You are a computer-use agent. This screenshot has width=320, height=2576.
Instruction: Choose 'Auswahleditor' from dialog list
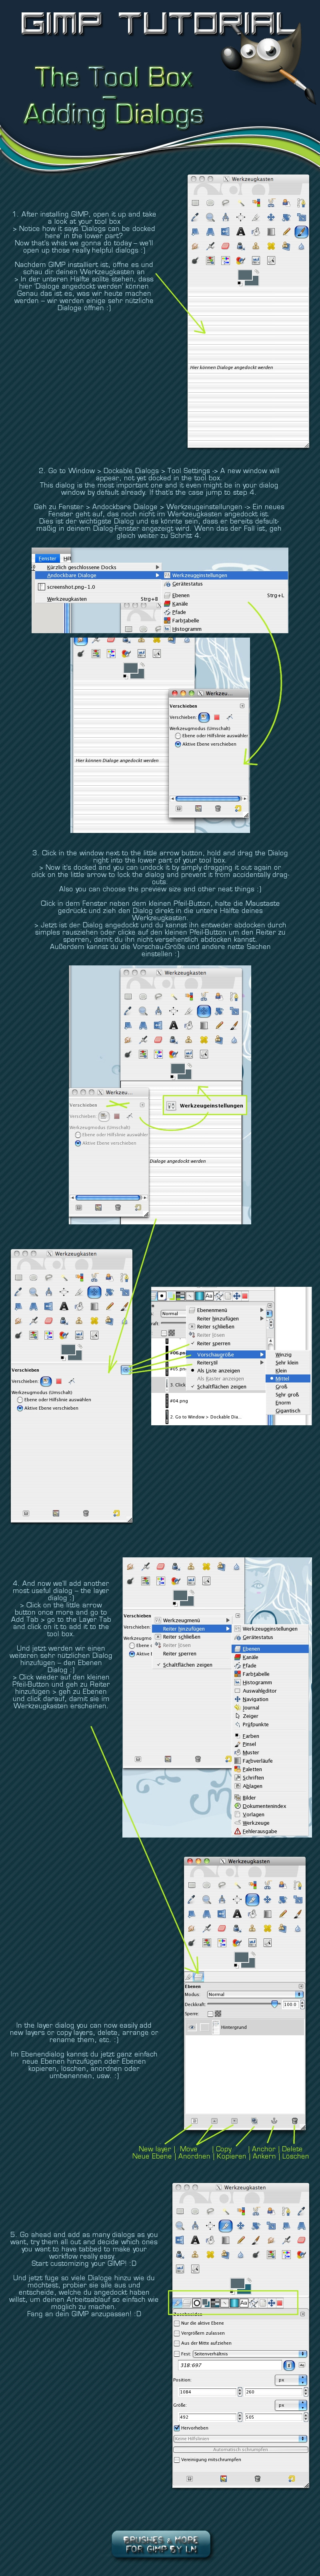click(x=260, y=1691)
